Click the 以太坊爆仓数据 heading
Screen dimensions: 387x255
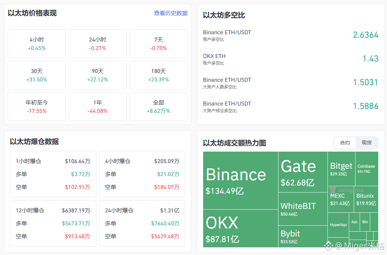(34, 141)
